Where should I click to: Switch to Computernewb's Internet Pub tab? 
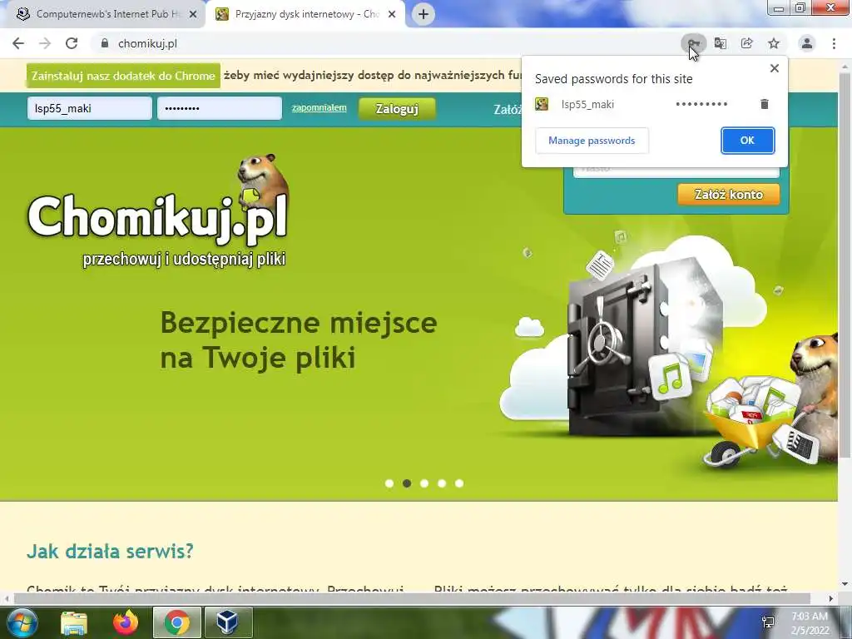coord(102,14)
